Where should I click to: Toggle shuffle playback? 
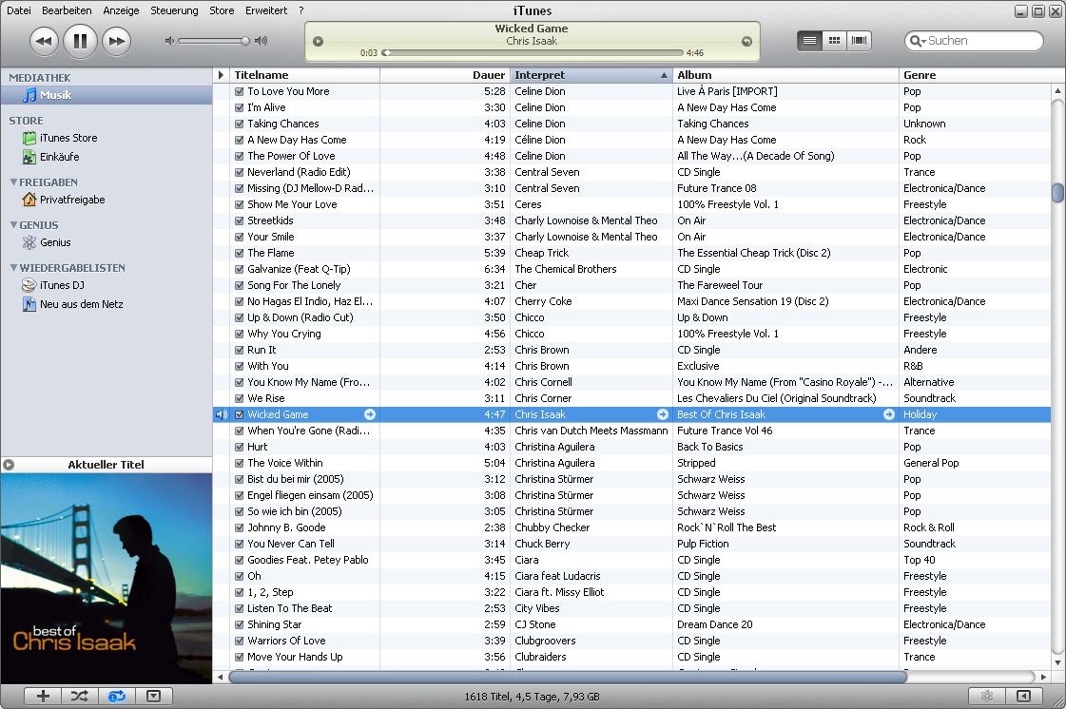coord(79,696)
